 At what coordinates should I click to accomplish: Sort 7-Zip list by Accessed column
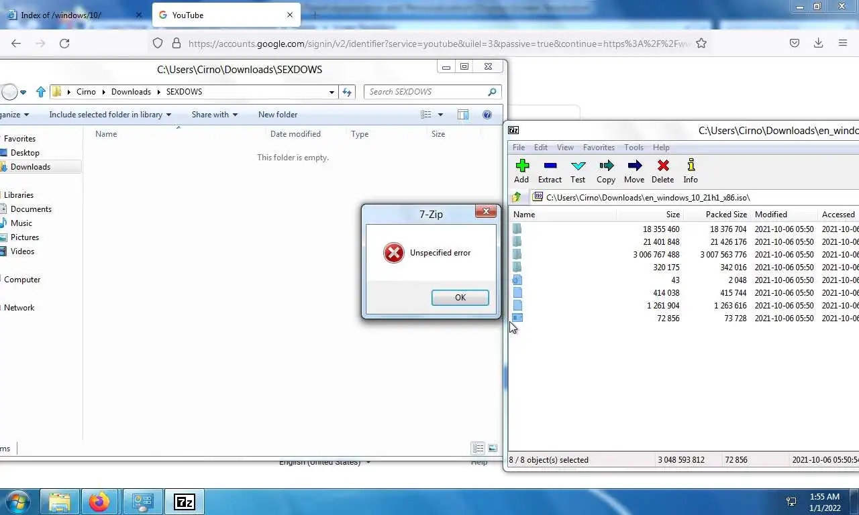pos(838,215)
